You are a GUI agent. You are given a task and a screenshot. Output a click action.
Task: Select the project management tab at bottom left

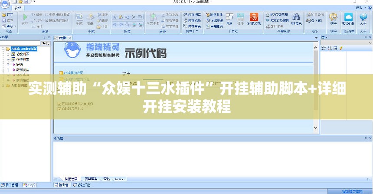tap(10, 185)
